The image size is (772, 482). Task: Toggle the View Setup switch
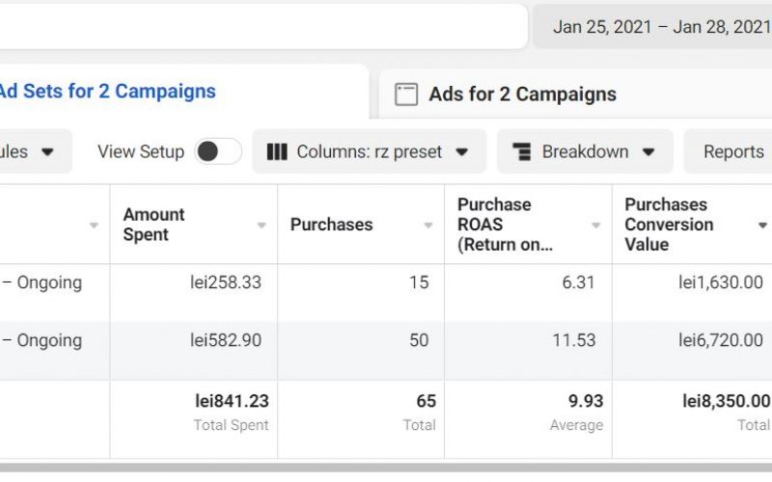(x=217, y=152)
